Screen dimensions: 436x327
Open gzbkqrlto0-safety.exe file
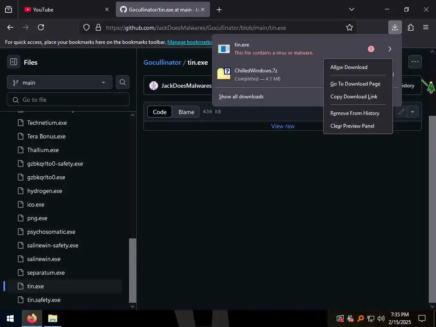pos(55,163)
